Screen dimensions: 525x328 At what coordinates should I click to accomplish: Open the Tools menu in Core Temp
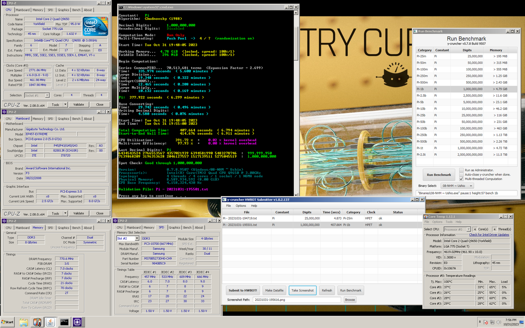click(449, 222)
